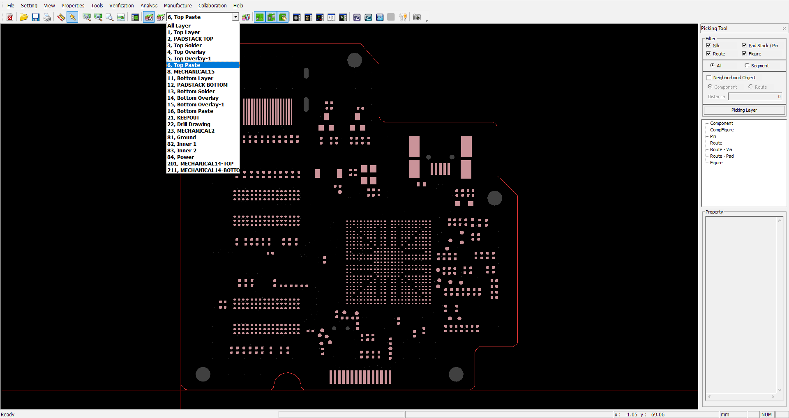This screenshot has width=789, height=418.
Task: Select Route - Via in the picking list
Action: pos(721,149)
